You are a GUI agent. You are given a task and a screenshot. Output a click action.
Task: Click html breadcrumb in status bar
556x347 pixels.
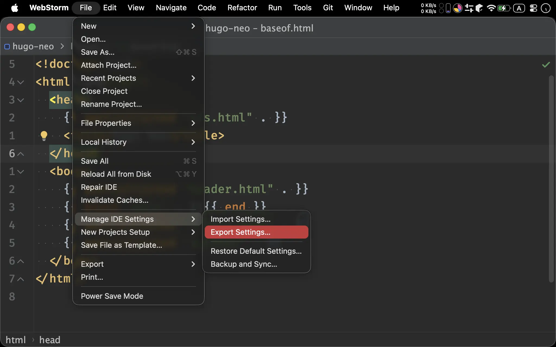click(16, 340)
